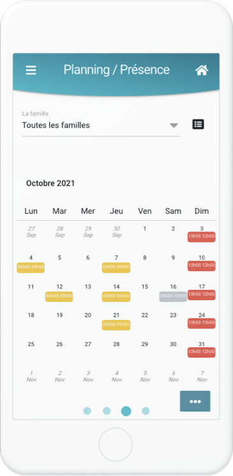The height and width of the screenshot is (476, 233).
Task: Open the three-dots more options button
Action: point(195,401)
